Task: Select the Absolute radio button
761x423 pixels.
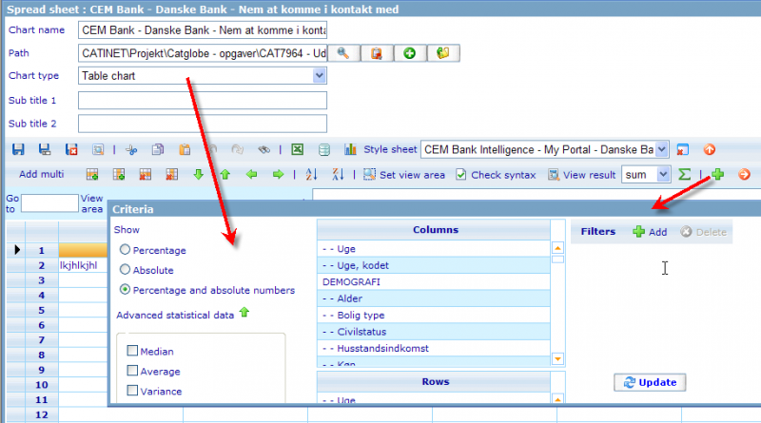Action: 126,270
